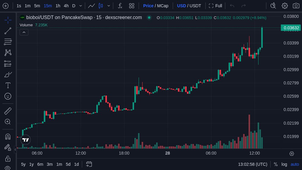Toggle auto scale on price axis
Screen dimensions: 302x170
pos(294,164)
